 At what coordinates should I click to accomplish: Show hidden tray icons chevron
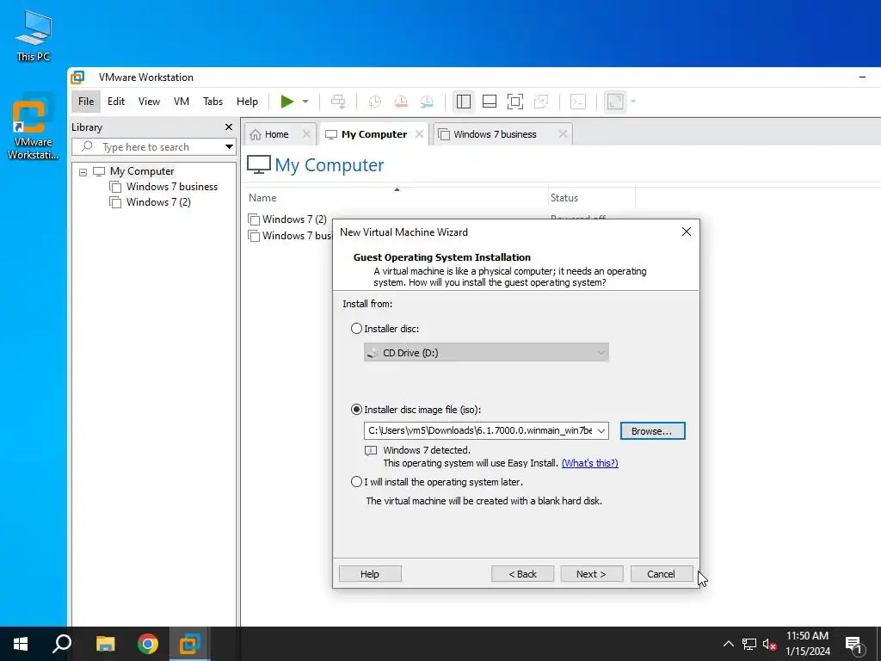728,644
